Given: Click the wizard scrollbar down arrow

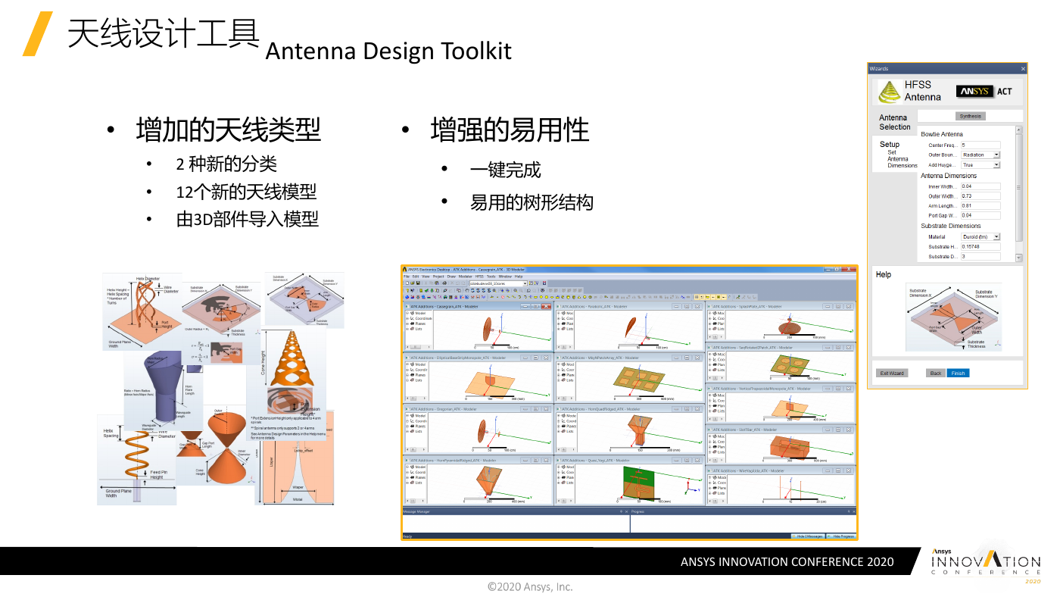Looking at the screenshot, I should click(x=1019, y=258).
